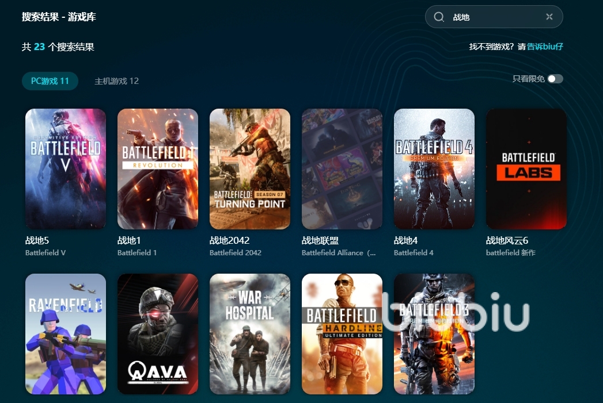Viewport: 603px width, 403px height.
Task: Open the Ravenfield game cover
Action: coord(66,334)
